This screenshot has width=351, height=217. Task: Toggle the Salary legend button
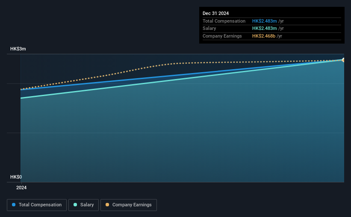83,205
